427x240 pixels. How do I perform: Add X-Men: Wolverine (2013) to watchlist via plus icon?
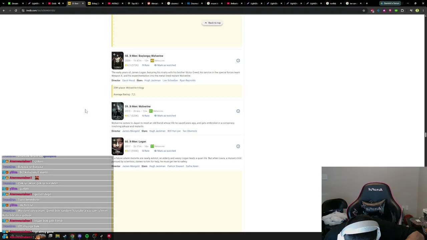click(114, 105)
